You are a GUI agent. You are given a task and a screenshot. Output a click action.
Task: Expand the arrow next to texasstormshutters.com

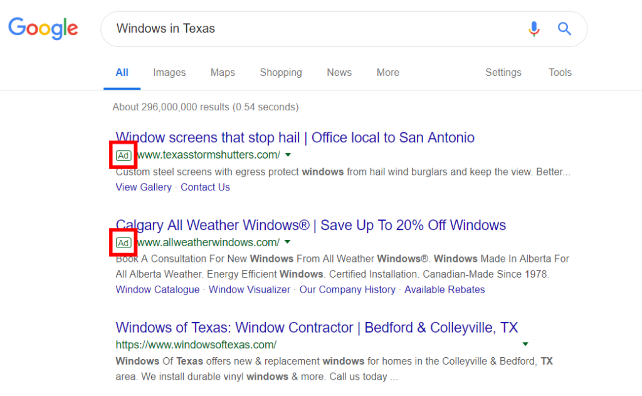point(288,155)
